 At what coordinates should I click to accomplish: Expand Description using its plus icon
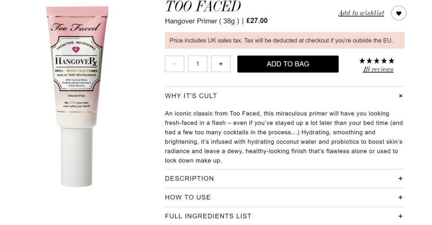click(400, 178)
